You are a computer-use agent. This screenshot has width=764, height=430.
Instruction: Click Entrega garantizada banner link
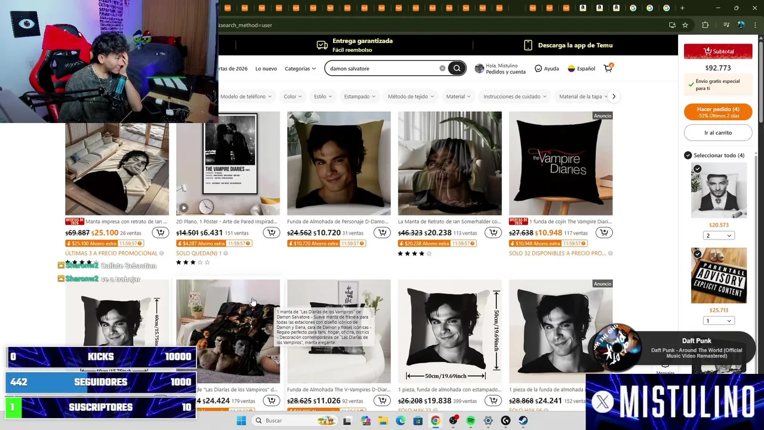355,45
